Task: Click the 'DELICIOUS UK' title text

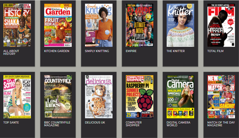Action: (x=95, y=122)
